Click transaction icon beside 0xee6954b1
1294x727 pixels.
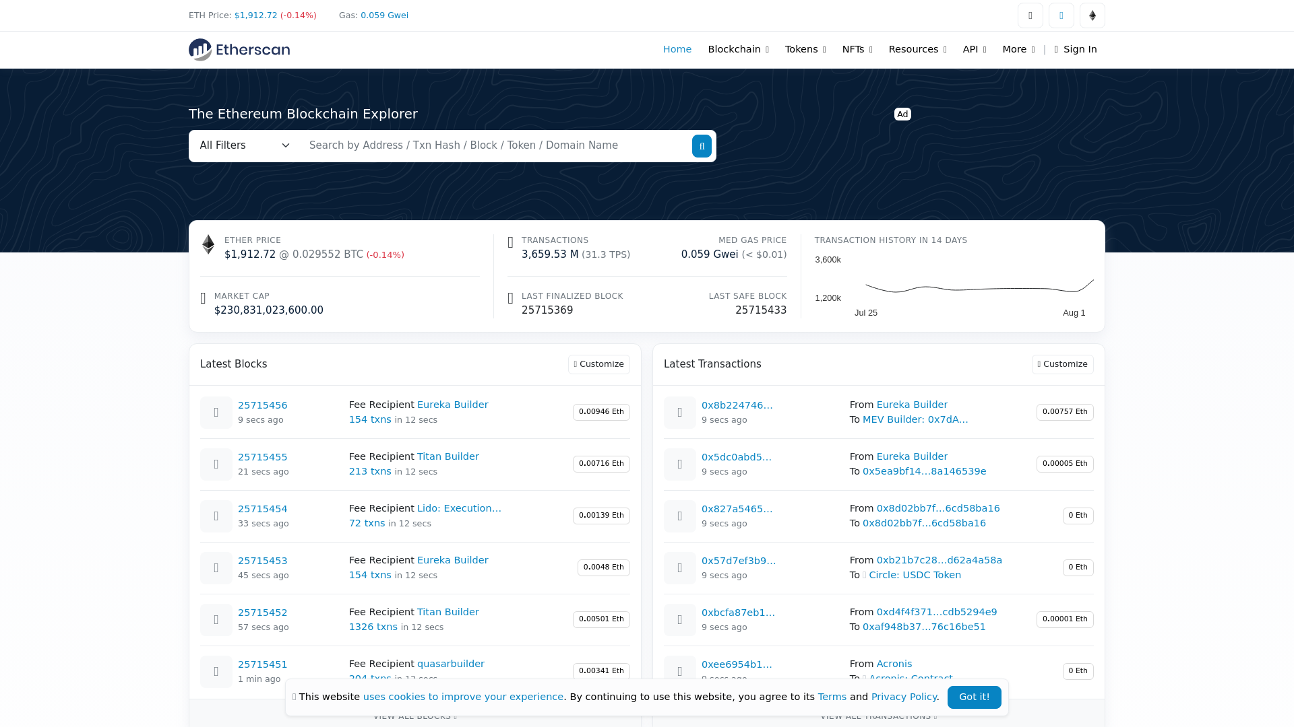[680, 672]
